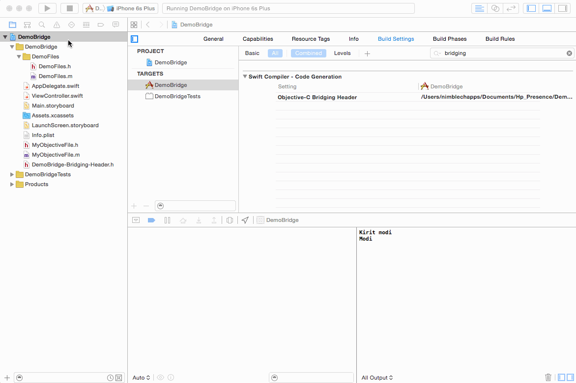
Task: Collapse Swift Compiler - Code Generation section
Action: 245,76
